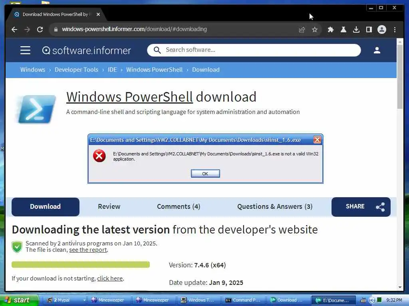Image resolution: width=409 pixels, height=306 pixels.
Task: Click the 'click here' download link
Action: (110, 279)
